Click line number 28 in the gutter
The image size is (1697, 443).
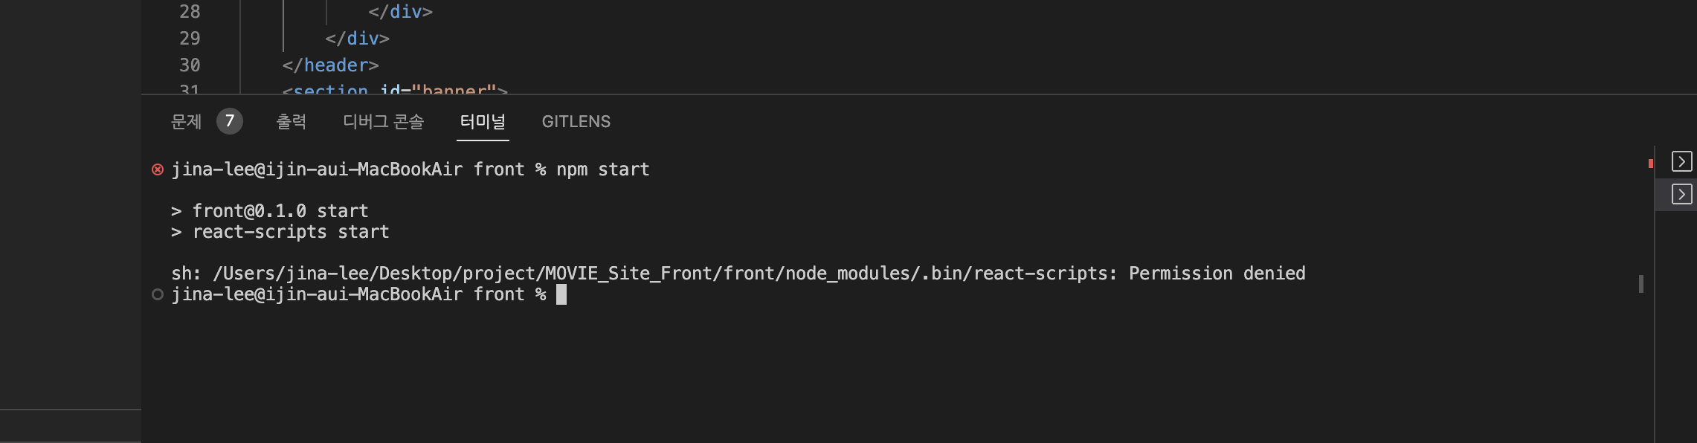190,11
